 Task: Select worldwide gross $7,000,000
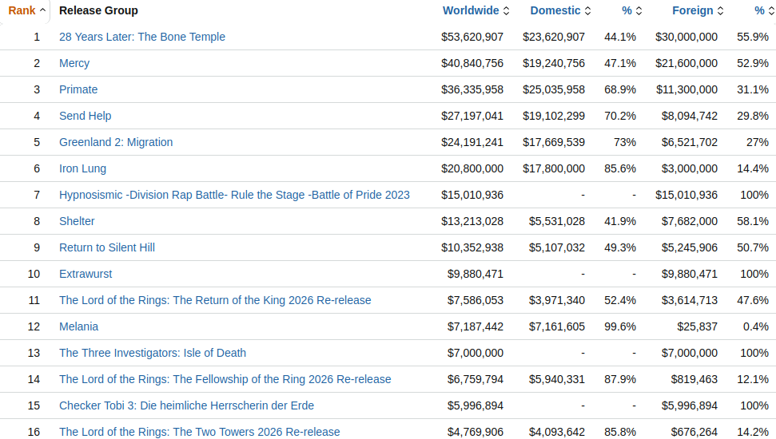pos(475,353)
